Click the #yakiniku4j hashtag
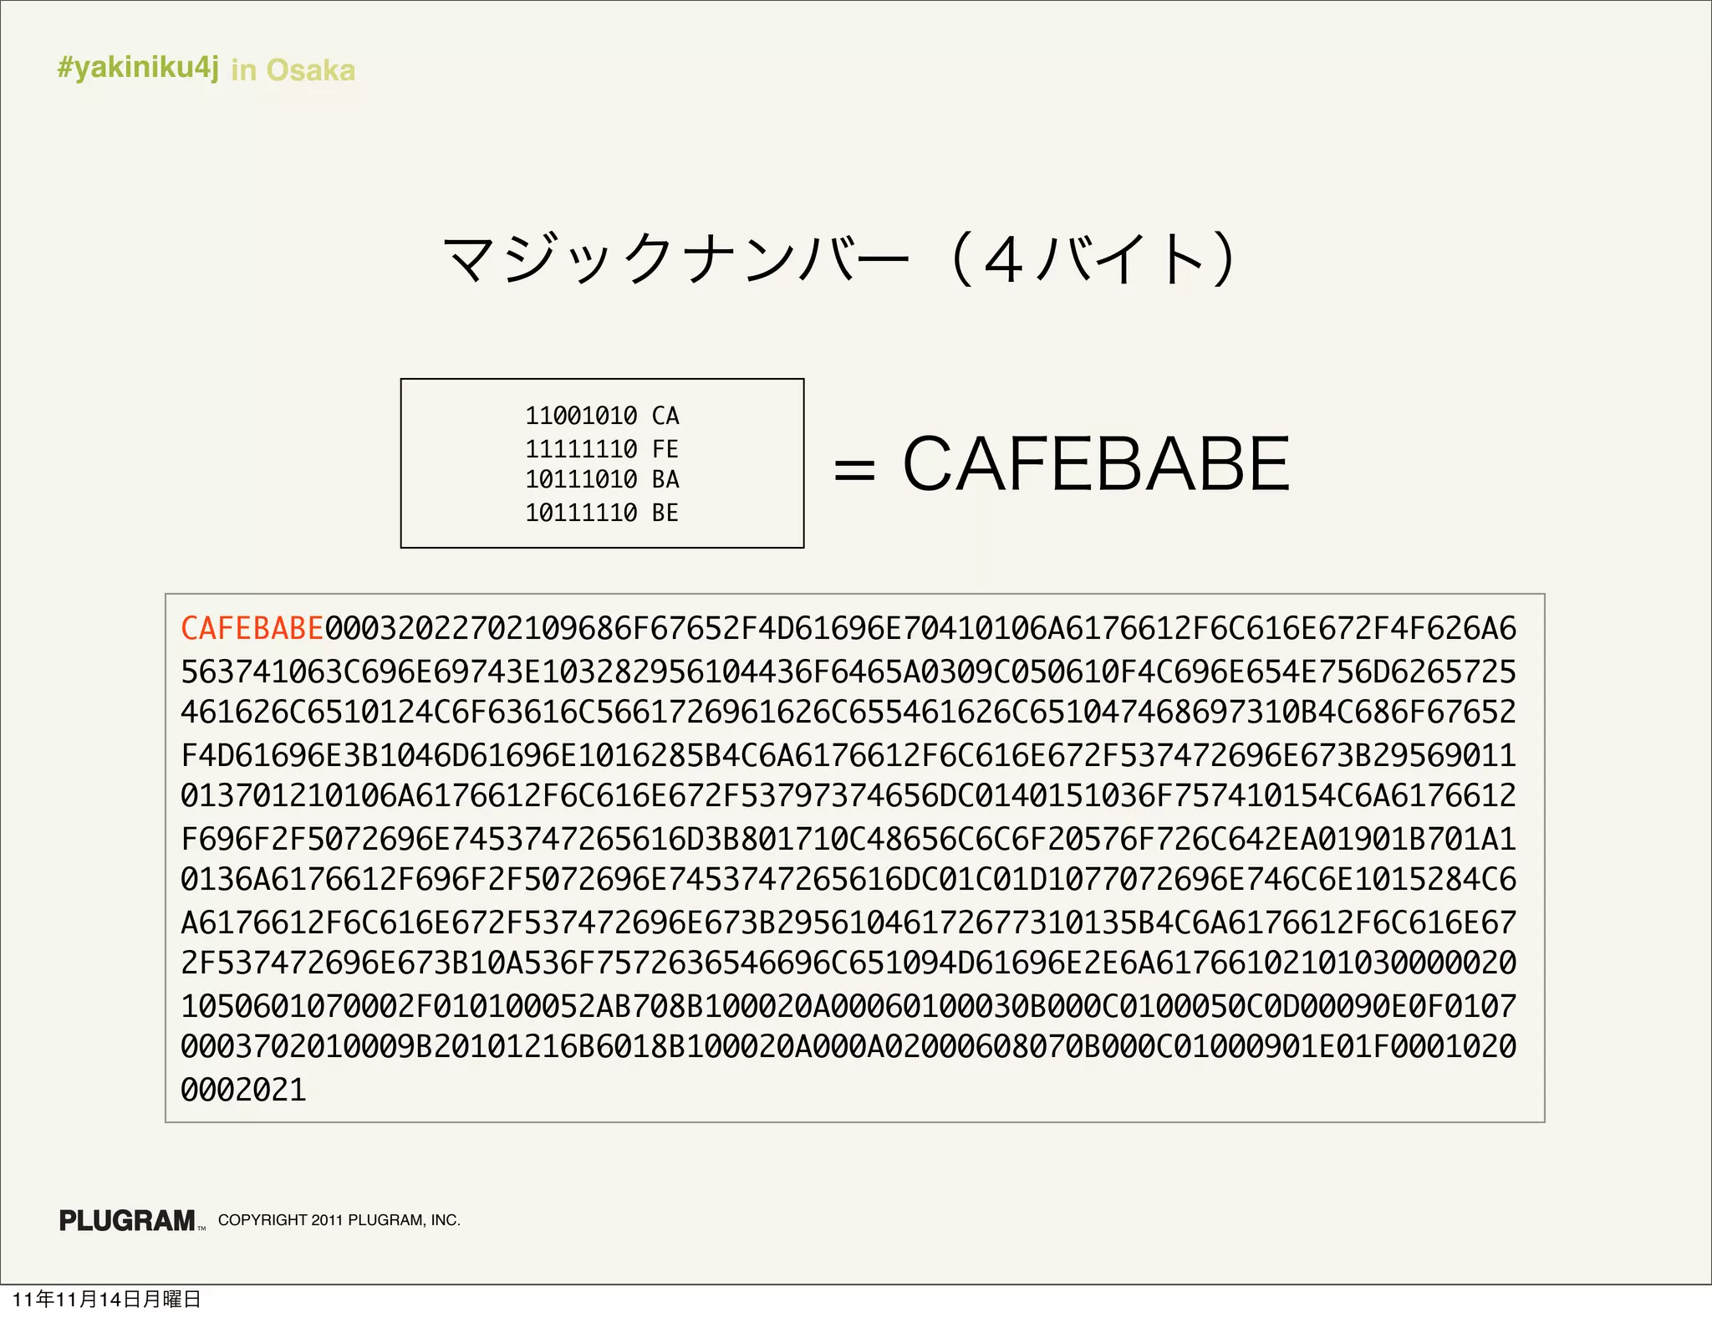The width and height of the screenshot is (1712, 1318). [x=138, y=67]
